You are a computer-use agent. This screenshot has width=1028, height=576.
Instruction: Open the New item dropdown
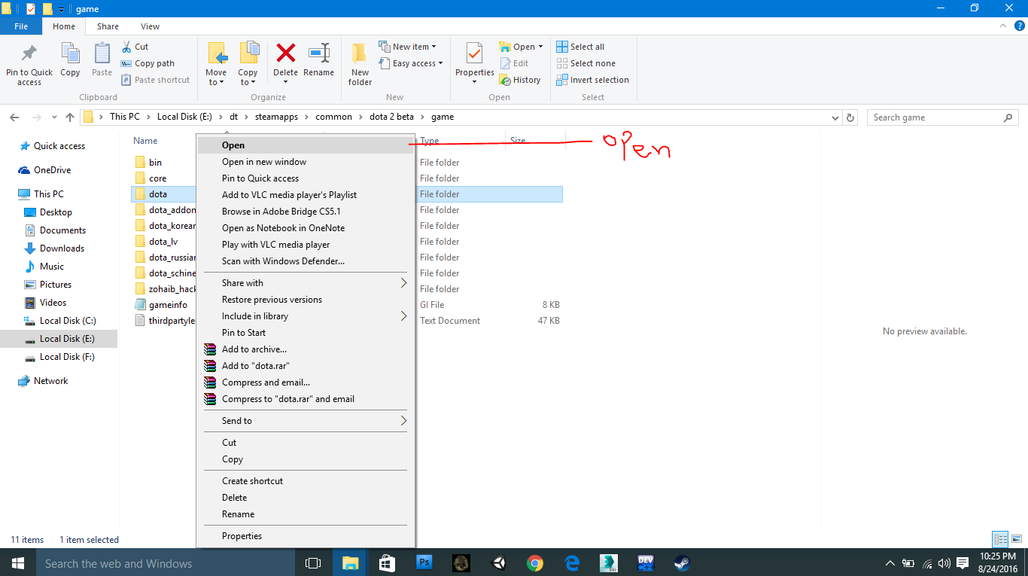coord(407,47)
